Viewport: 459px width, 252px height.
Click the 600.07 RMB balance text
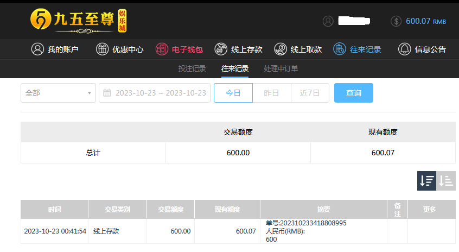pos(426,21)
